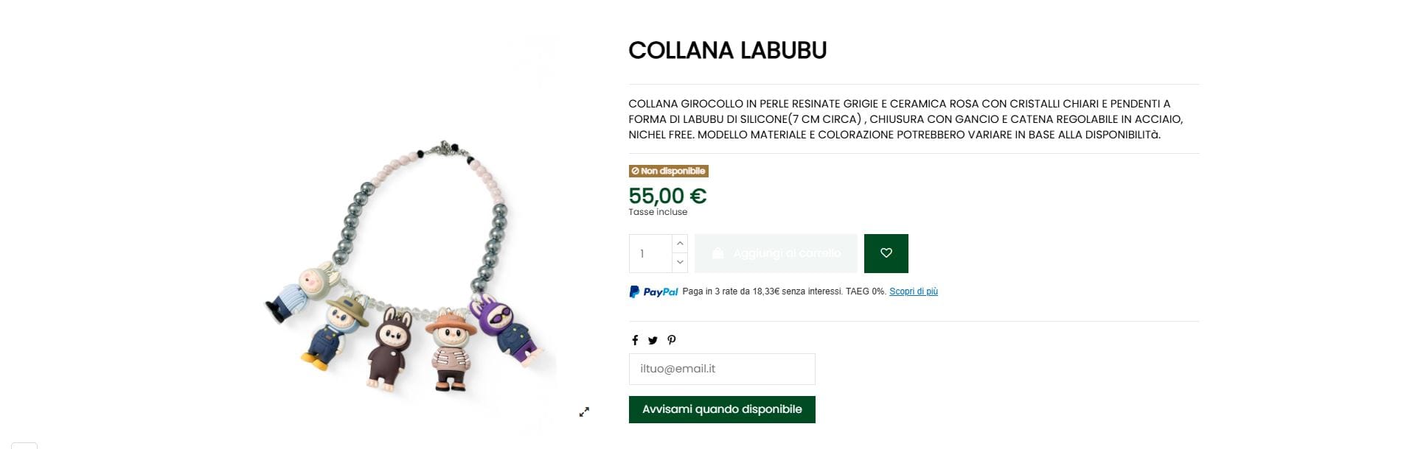Click the product description paragraph
This screenshot has width=1404, height=449.
pyautogui.click(x=906, y=119)
